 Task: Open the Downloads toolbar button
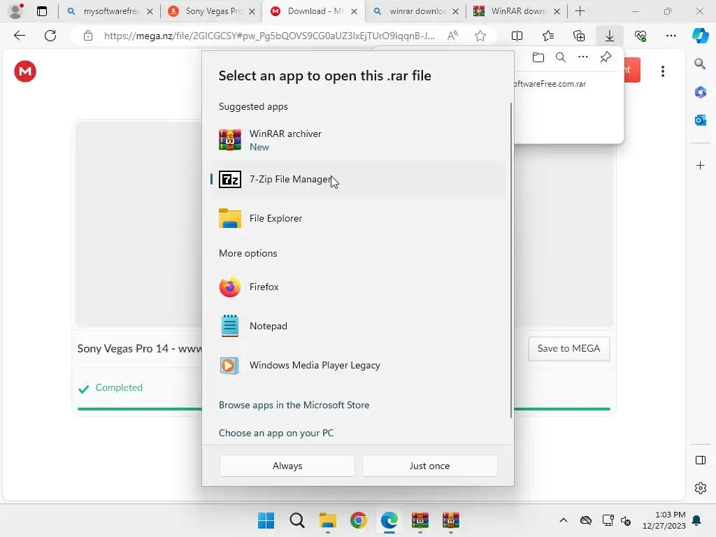click(610, 36)
